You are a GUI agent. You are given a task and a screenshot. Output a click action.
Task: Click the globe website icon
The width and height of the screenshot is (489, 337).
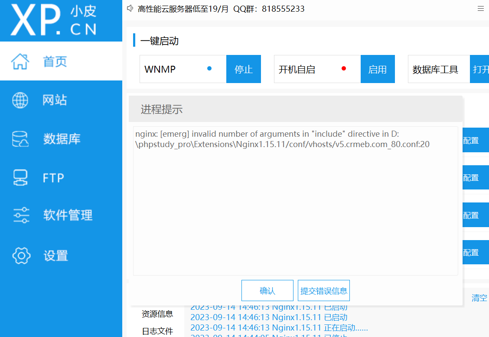point(20,100)
